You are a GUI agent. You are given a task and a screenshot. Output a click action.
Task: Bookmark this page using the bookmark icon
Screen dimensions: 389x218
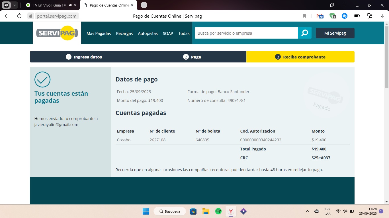tap(304, 16)
